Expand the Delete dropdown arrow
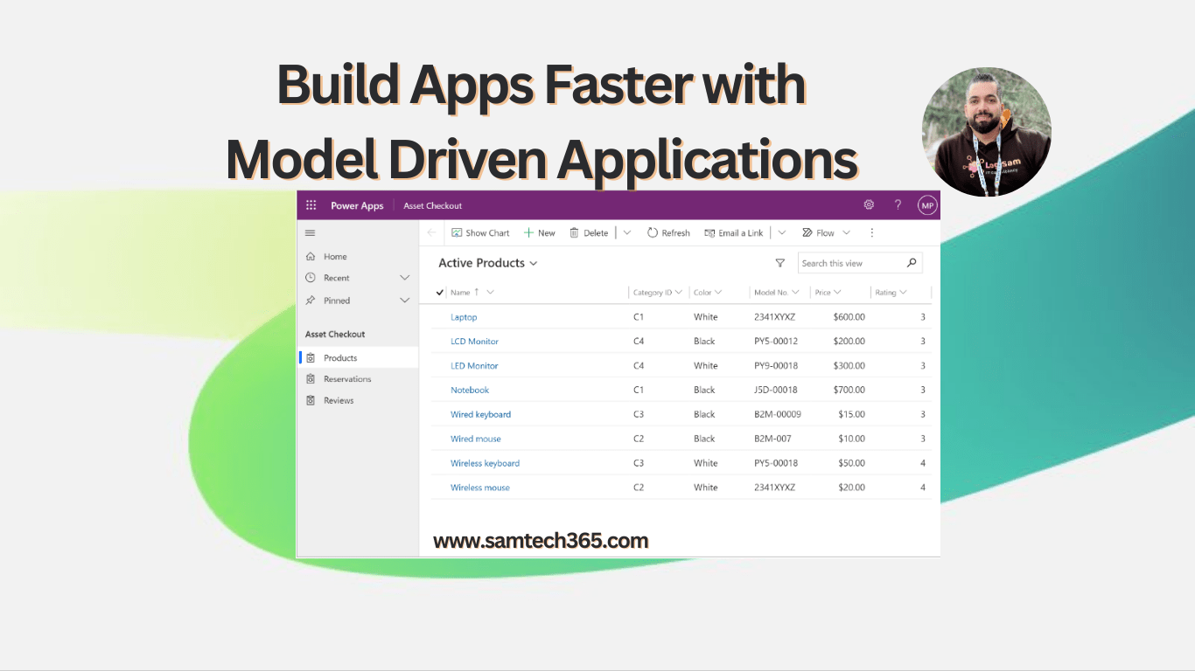 pyautogui.click(x=627, y=233)
